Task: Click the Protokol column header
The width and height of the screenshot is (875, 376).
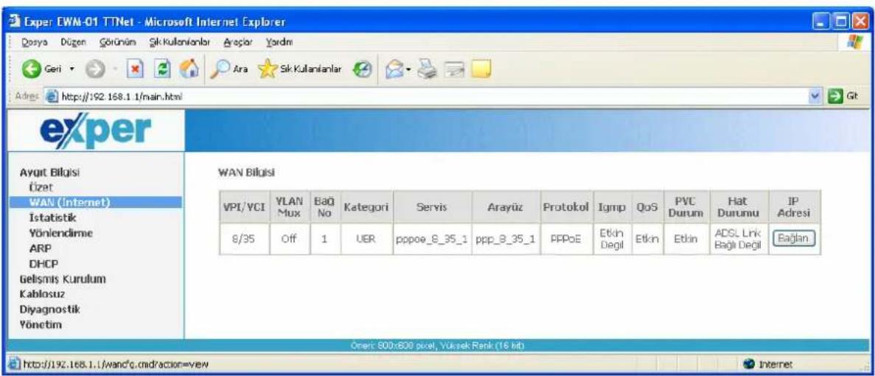Action: pos(568,207)
